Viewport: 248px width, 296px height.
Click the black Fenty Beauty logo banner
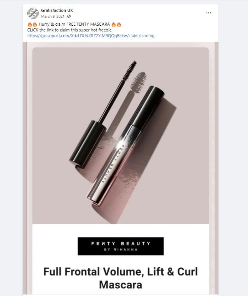(121, 246)
